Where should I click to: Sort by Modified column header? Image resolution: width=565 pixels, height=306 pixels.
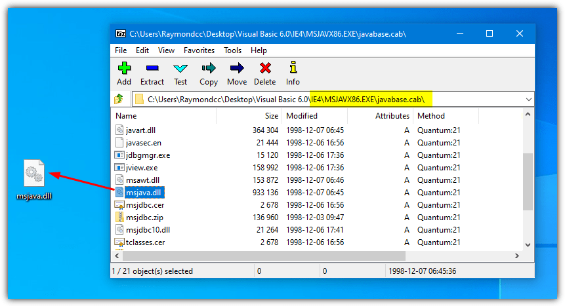click(x=315, y=116)
